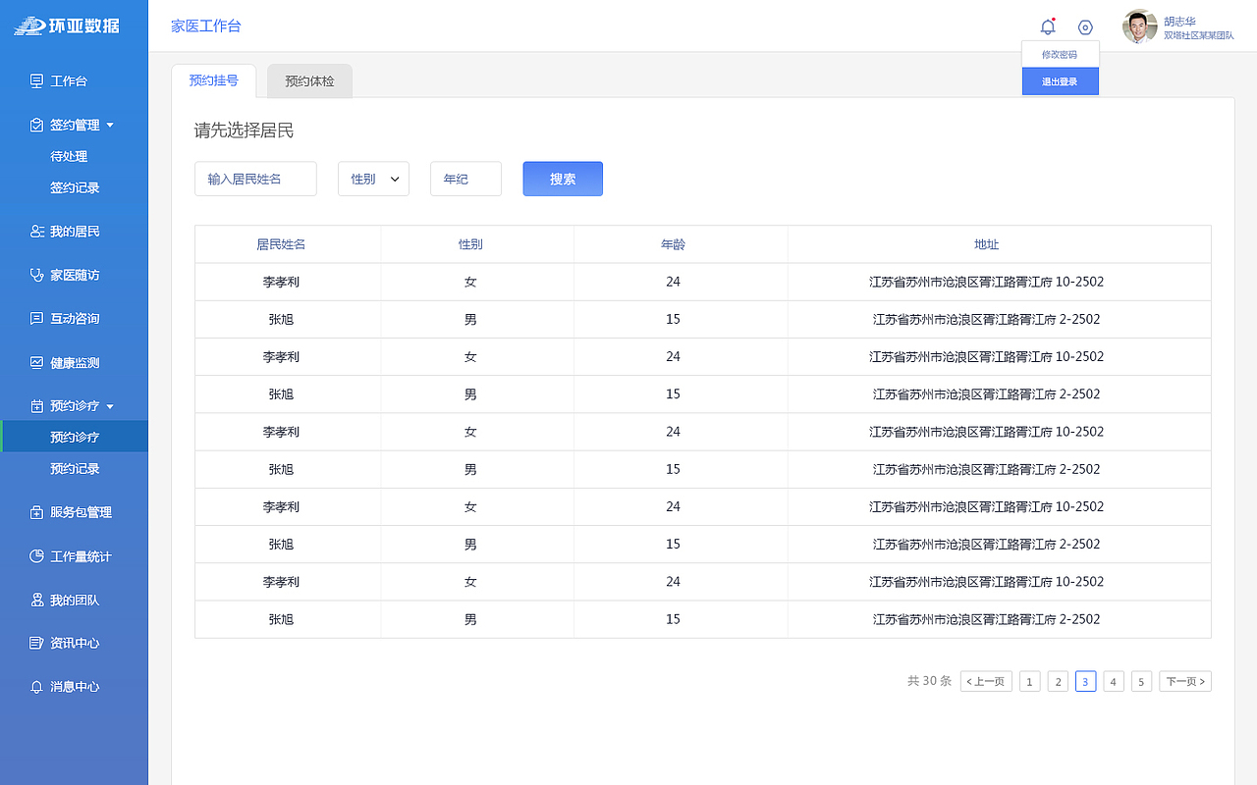
Task: Select the 我的团队 icon in sidebar
Action: [36, 600]
